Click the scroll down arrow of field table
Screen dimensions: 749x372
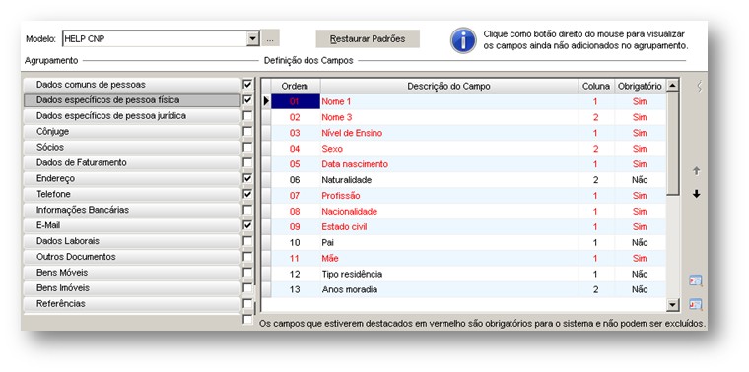point(672,305)
